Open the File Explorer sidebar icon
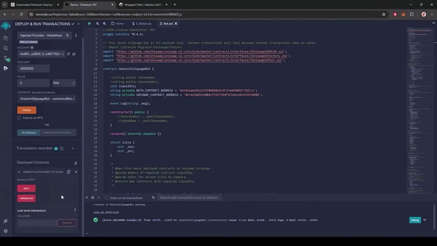The height and width of the screenshot is (246, 437). click(x=5, y=38)
